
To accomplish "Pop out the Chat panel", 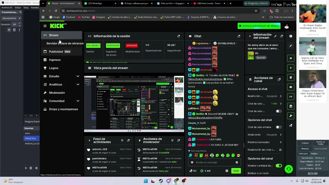I will 239,36.
